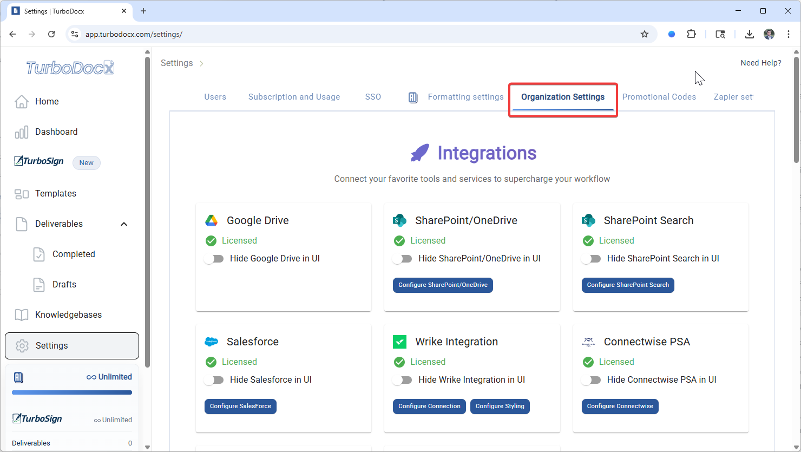Click the AI usage progress bar
801x452 pixels.
(72, 392)
